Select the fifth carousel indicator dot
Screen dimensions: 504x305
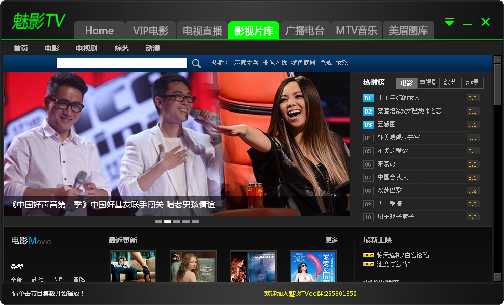point(195,221)
